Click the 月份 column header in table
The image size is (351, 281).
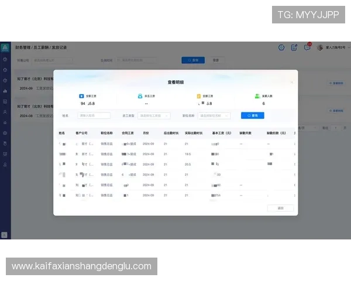click(147, 133)
